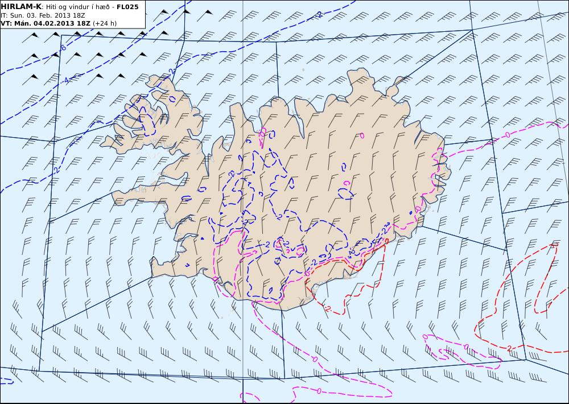Viewport: 569px width, 404px height.
Task: Click the blue '-6' isotherm label
Action: 62,48
